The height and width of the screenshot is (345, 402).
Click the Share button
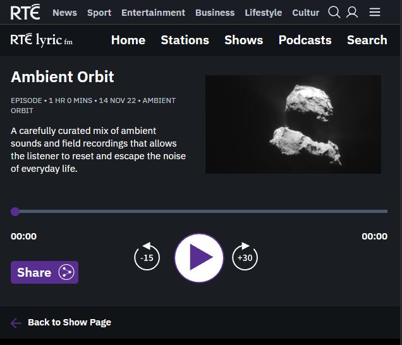click(44, 272)
